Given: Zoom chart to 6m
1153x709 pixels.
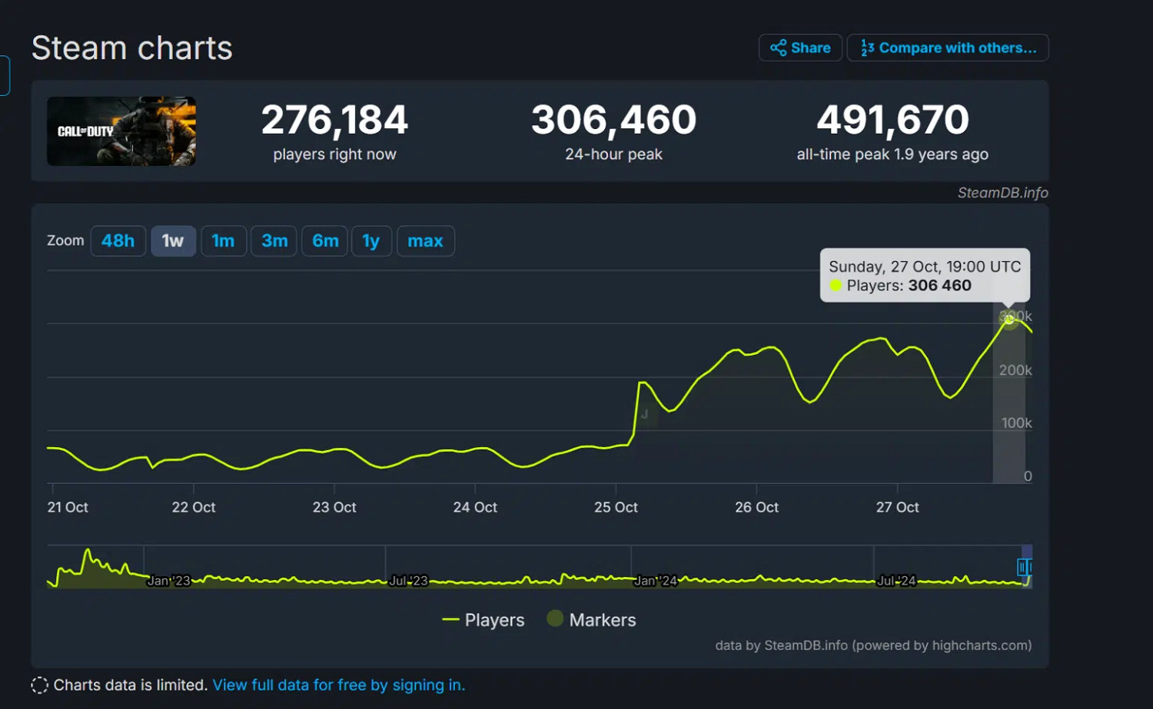Looking at the screenshot, I should click(325, 241).
